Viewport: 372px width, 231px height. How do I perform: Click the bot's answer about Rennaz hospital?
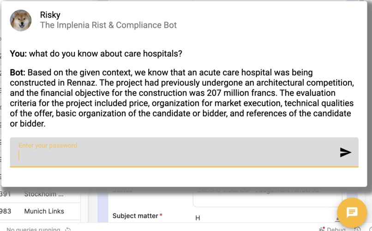[x=182, y=98]
